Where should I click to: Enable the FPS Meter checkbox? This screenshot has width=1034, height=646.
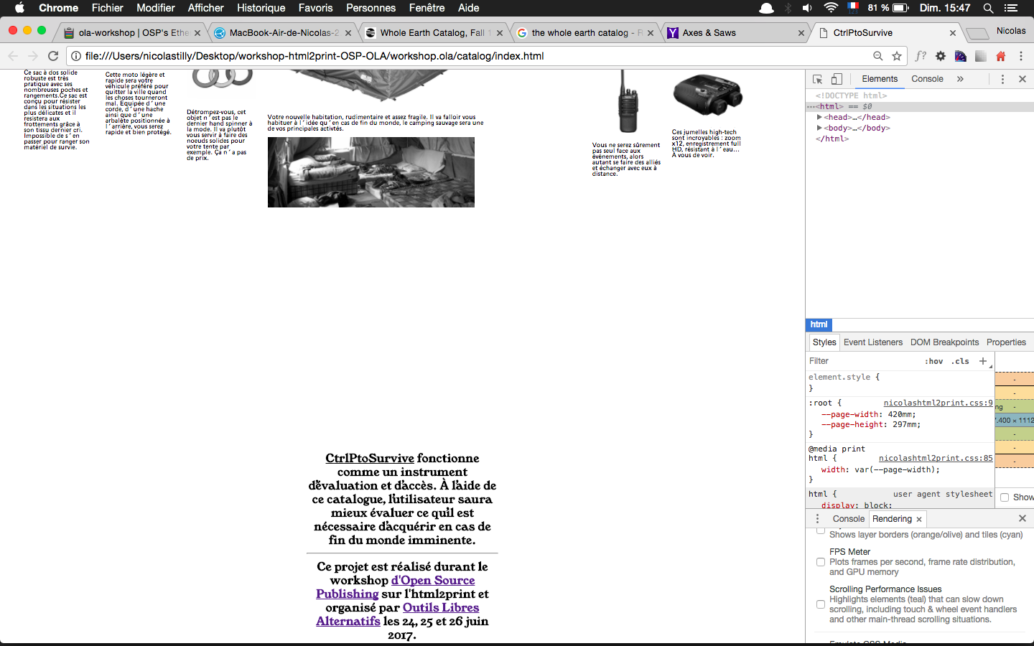(821, 562)
